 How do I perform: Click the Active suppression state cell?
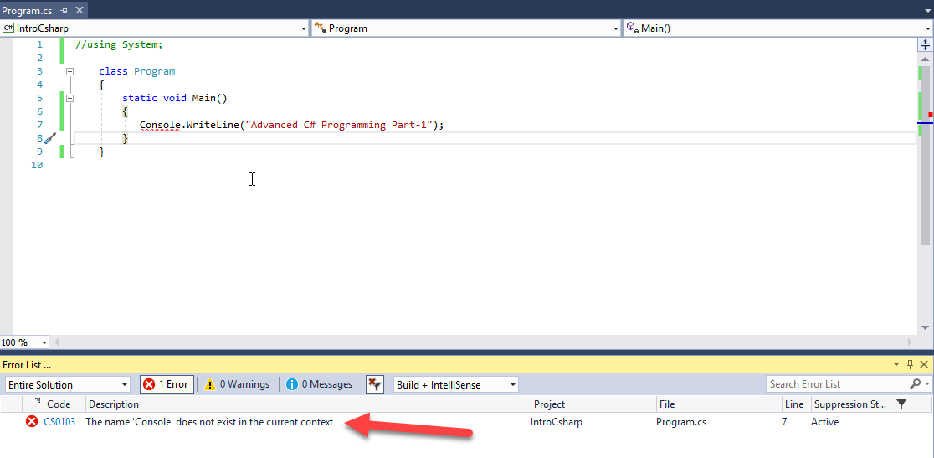pos(825,422)
